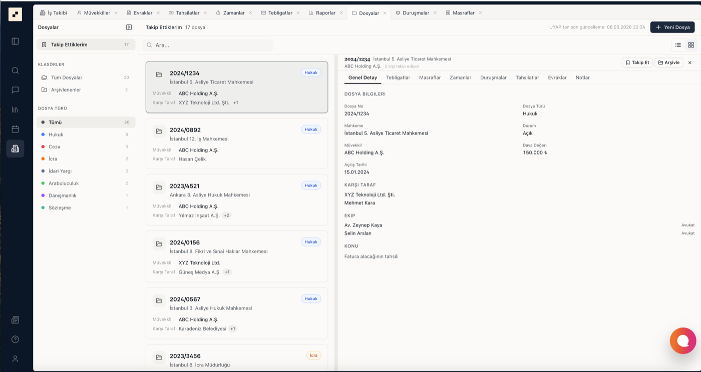Open the user profile sidebar icon
701x372 pixels.
[15, 358]
